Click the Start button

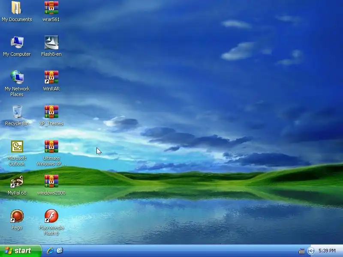pos(21,251)
